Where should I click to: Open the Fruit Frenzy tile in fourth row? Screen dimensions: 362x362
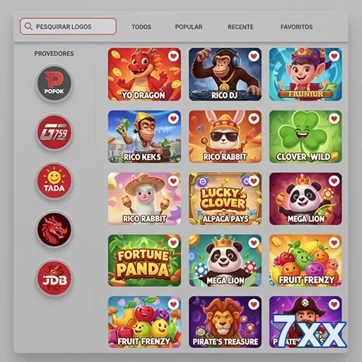click(305, 260)
